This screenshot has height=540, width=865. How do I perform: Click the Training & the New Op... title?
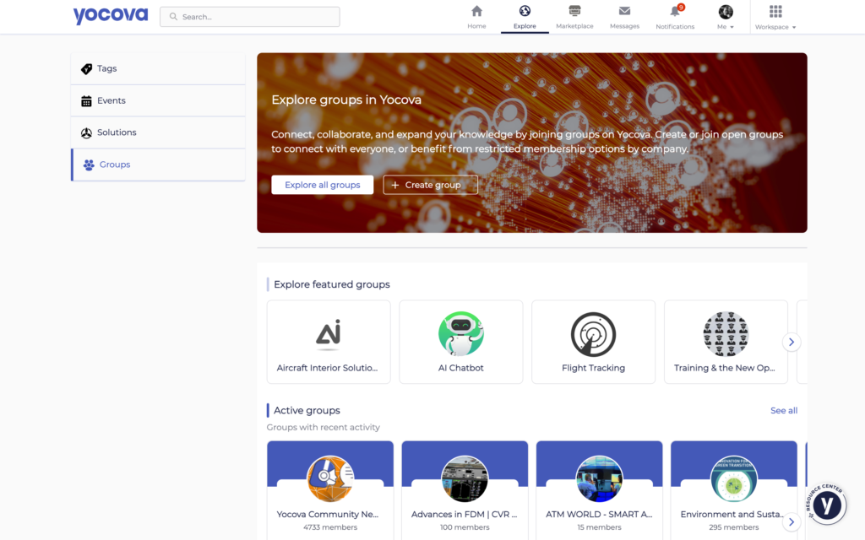(x=724, y=368)
